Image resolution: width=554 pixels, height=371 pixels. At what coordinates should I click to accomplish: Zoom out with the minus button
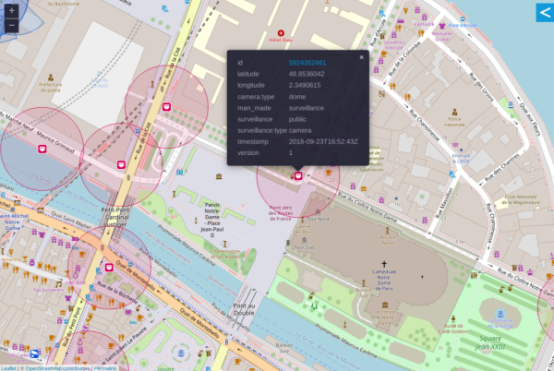[11, 26]
